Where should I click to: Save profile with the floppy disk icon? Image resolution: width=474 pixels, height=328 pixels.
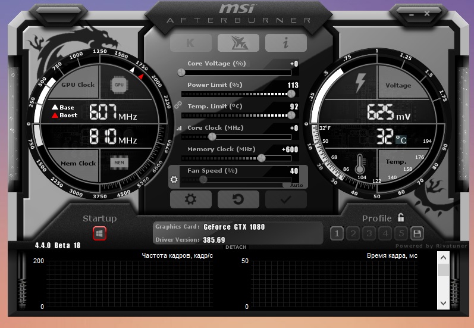click(417, 233)
